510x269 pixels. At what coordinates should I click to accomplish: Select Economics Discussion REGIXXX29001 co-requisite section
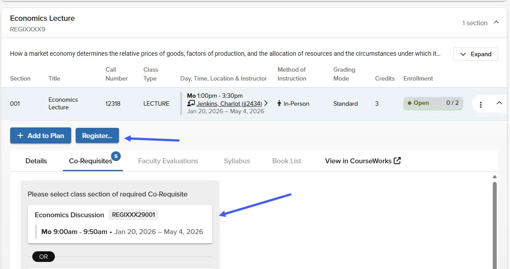click(120, 224)
